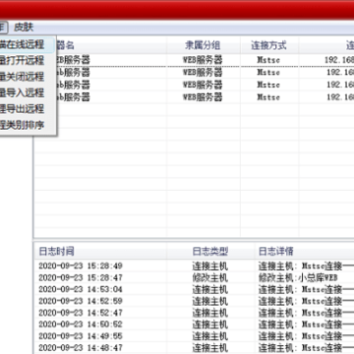Image resolution: width=354 pixels, height=354 pixels.
Task: Choose the 打开远程 menu entry
Action: tap(23, 61)
